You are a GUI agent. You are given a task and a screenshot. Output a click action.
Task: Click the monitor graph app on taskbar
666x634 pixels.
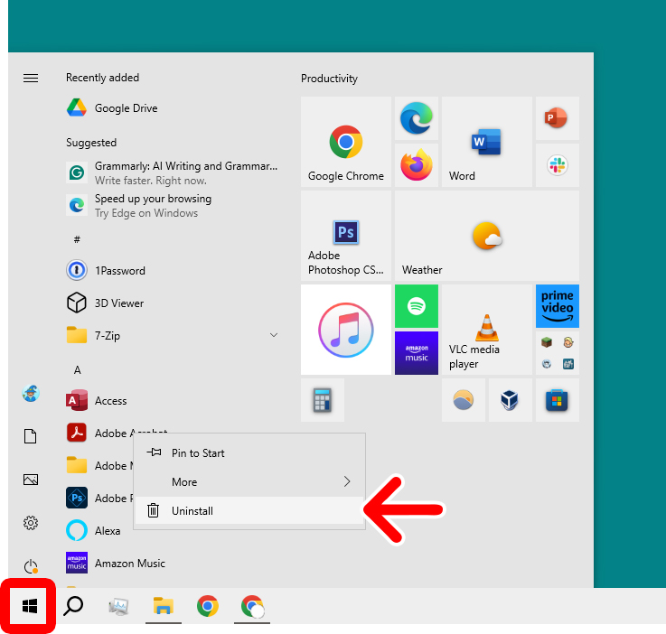[x=118, y=606]
